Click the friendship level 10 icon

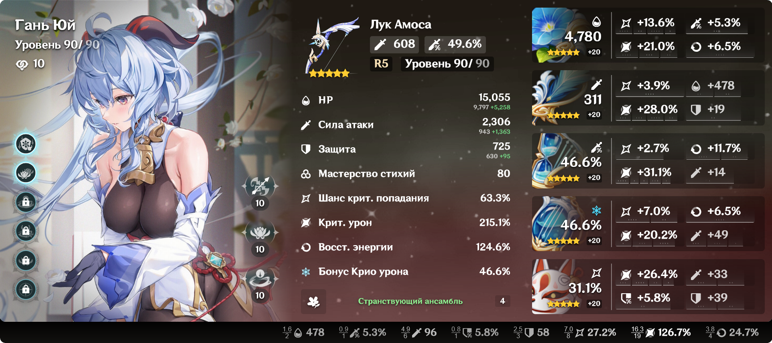pyautogui.click(x=22, y=64)
